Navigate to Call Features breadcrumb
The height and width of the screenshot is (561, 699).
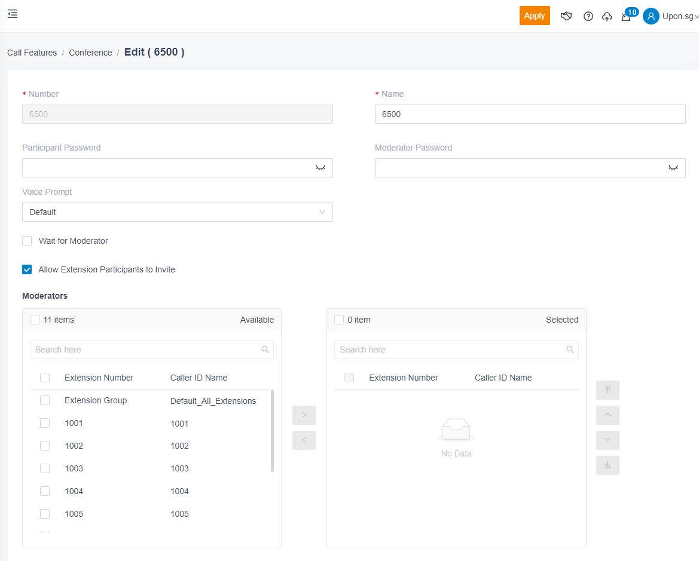[32, 53]
